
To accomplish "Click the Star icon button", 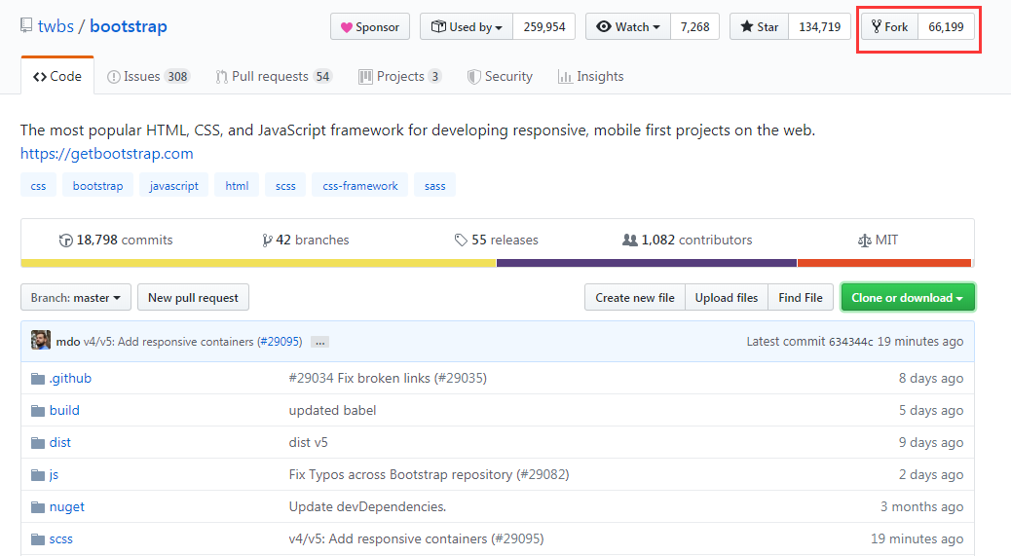I will (x=759, y=27).
